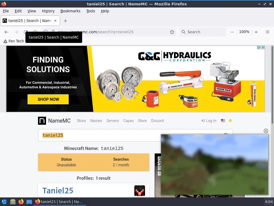Select the taniel25 Search NameMC tab
The width and height of the screenshot is (274, 206).
pyautogui.click(x=30, y=21)
